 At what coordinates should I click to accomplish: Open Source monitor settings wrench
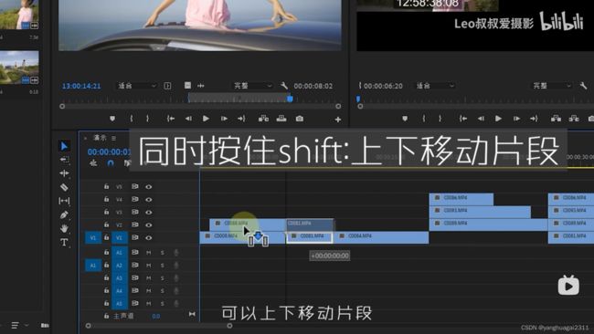click(284, 86)
